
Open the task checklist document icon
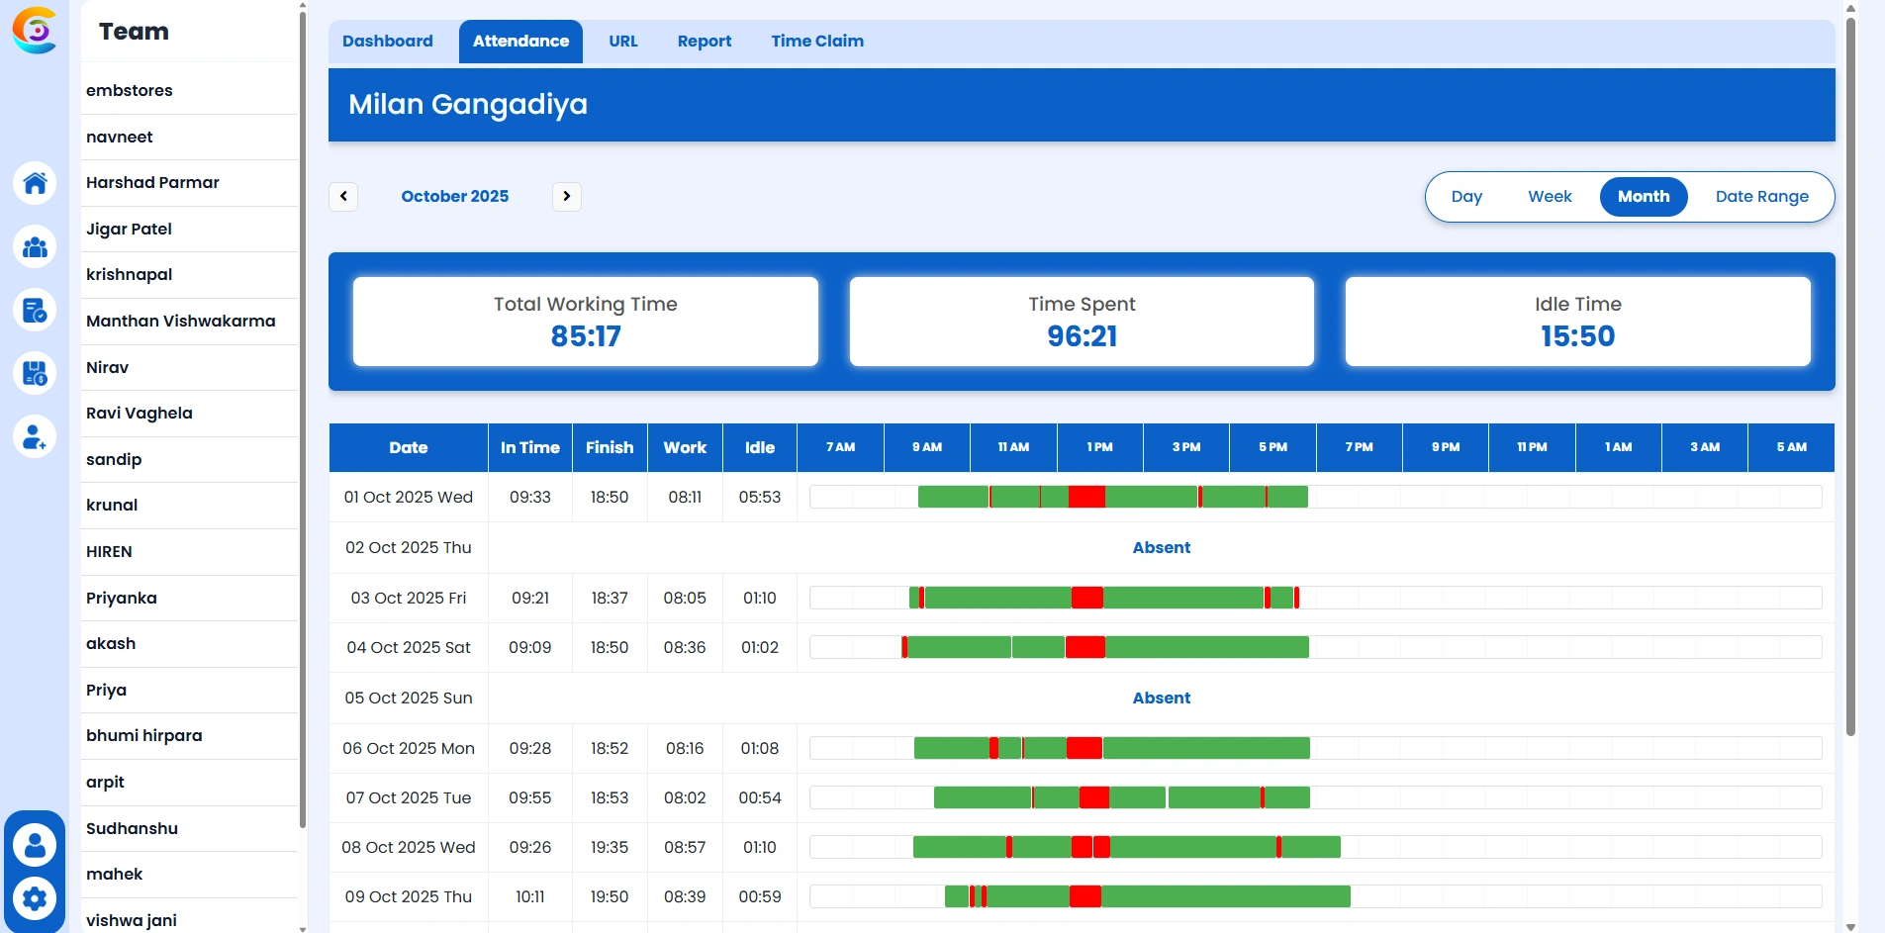pos(35,311)
